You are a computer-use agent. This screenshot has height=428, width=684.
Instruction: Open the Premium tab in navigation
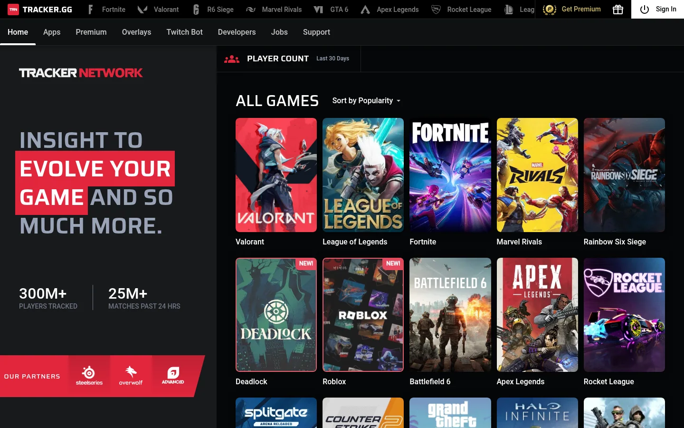coord(91,32)
